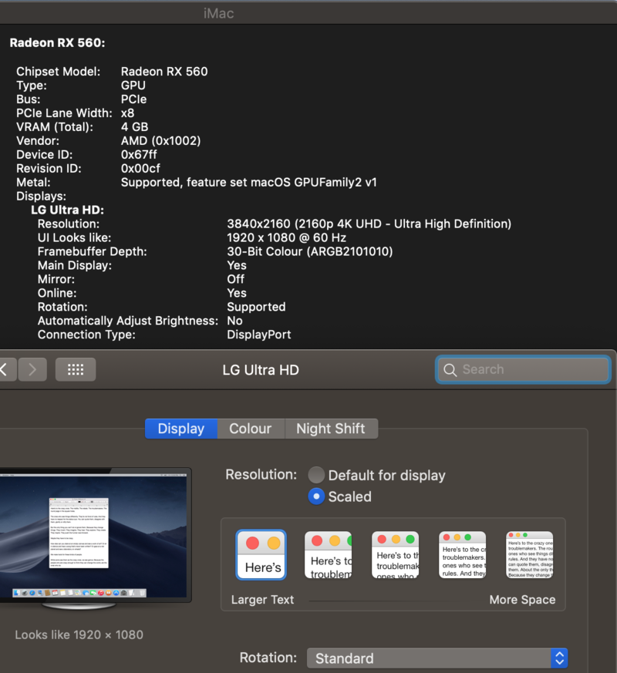Click the Larger Text label
Image resolution: width=617 pixels, height=673 pixels.
(262, 600)
